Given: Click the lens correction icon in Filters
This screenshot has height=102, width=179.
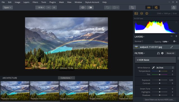Looking at the screenshot, I should pos(158,53).
